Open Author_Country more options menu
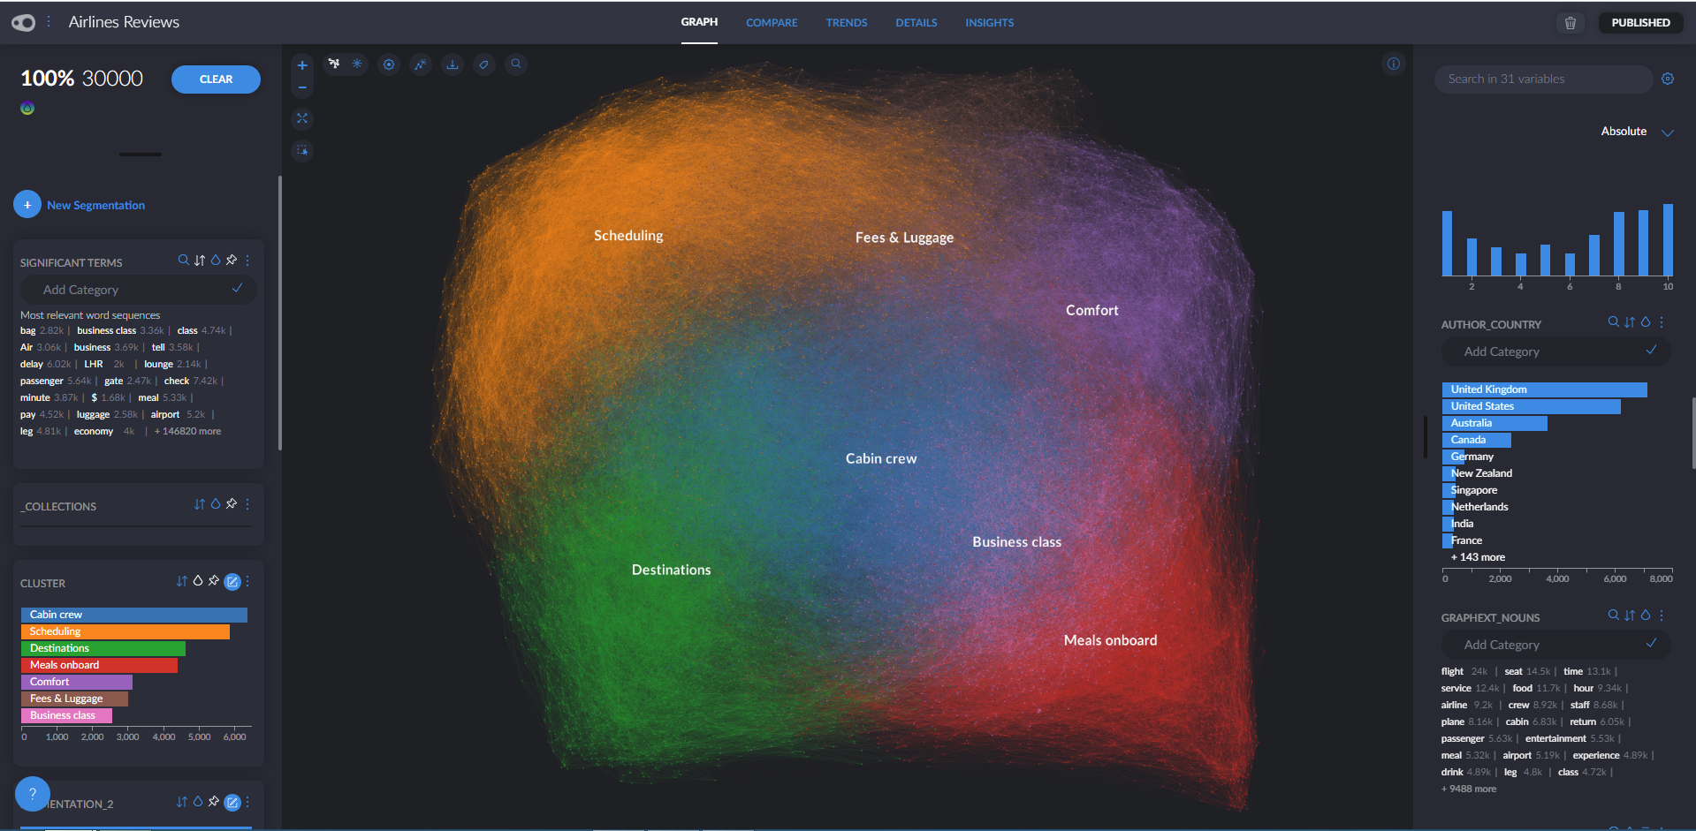 pyautogui.click(x=1662, y=322)
